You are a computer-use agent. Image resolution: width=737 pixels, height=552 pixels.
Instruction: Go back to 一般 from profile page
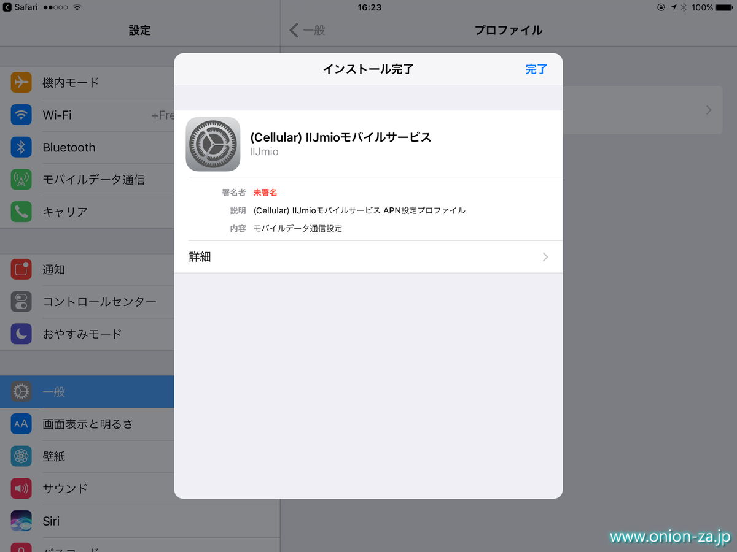point(307,30)
